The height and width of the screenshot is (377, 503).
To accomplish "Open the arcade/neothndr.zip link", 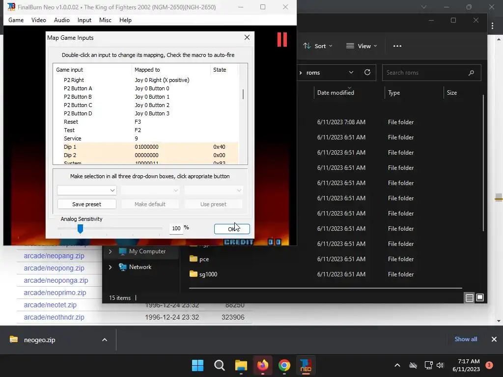I will 54,317.
